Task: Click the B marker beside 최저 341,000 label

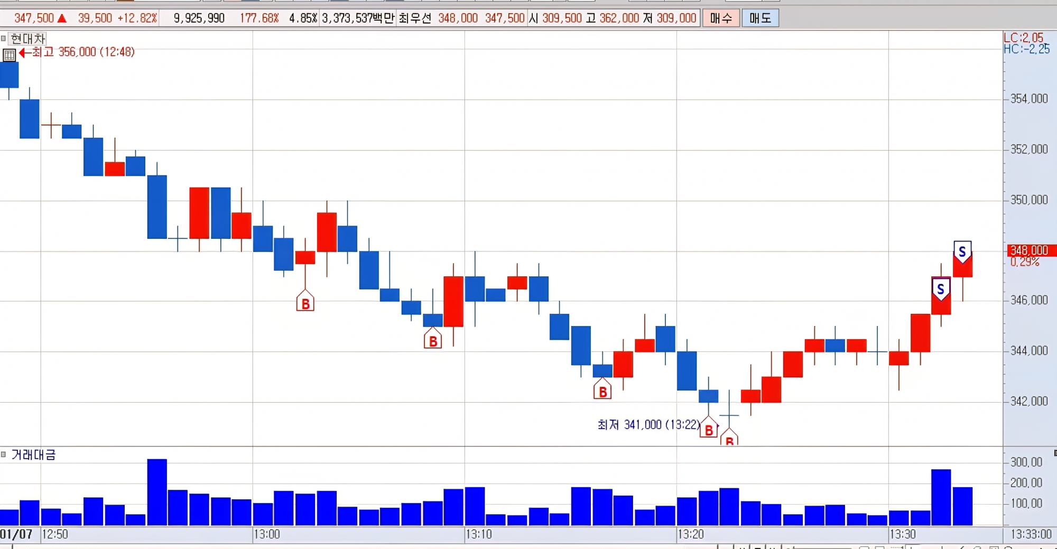Action: click(x=709, y=427)
